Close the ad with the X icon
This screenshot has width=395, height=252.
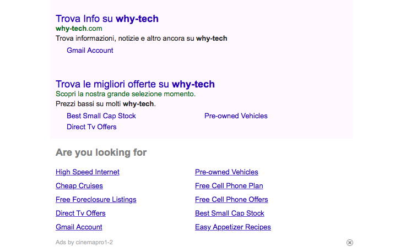[349, 243]
